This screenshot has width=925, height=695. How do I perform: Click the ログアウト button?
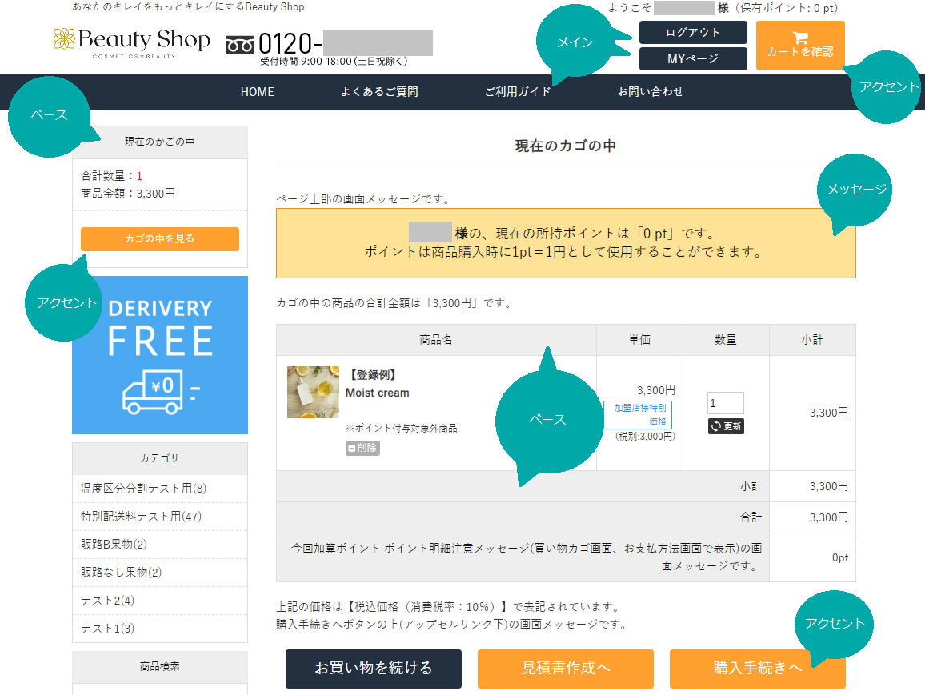[x=693, y=33]
